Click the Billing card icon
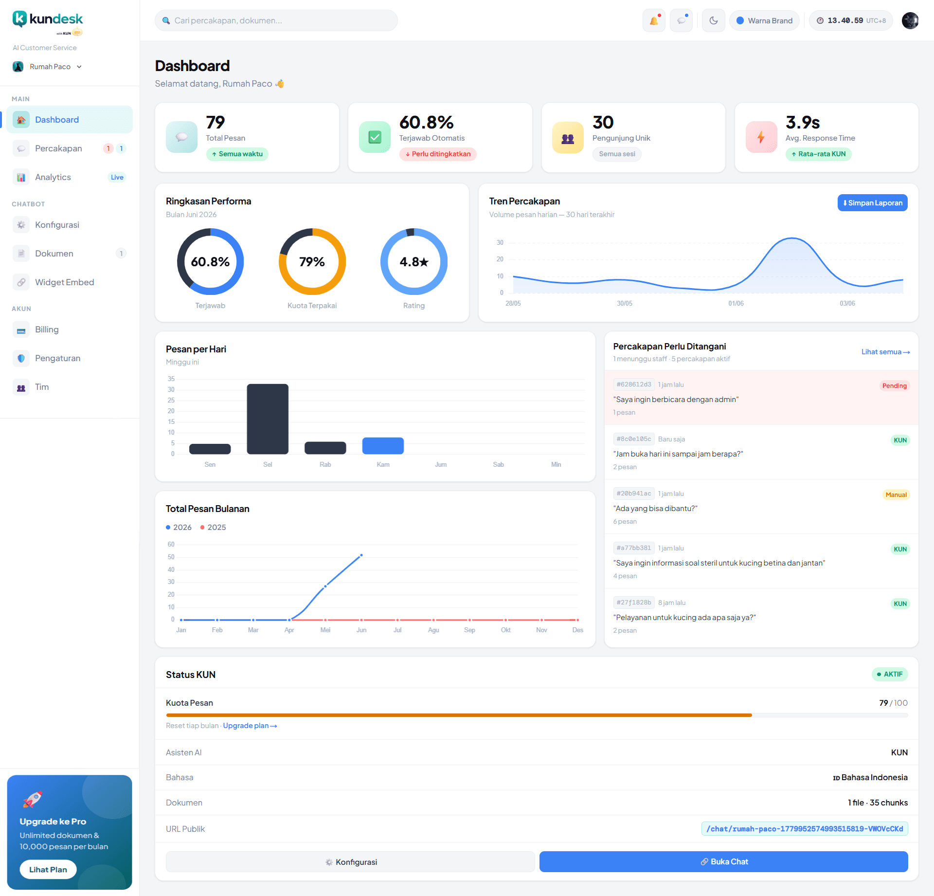The image size is (934, 896). [21, 329]
